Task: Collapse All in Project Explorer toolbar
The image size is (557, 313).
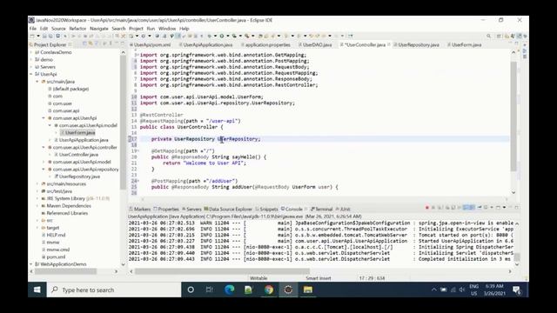Action: 84,43
